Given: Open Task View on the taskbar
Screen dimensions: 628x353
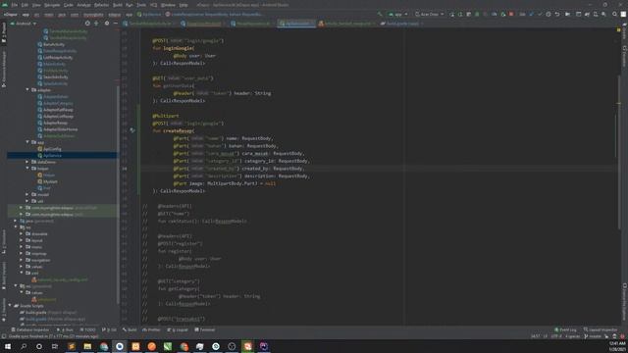Looking at the screenshot, I should [x=55, y=346].
